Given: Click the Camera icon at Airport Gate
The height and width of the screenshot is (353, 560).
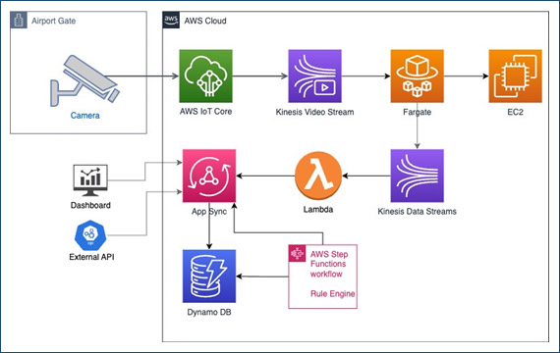Looking at the screenshot, I should pos(84,80).
